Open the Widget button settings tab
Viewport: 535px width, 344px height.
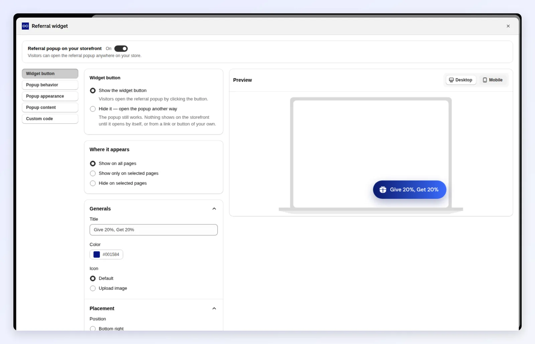50,73
